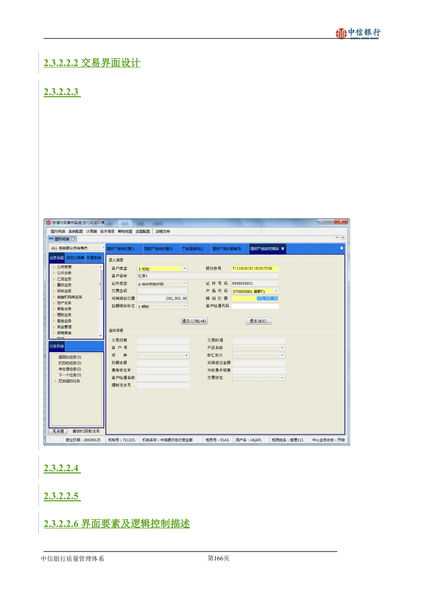
Task: Switch to the 理财产品转托管入 tab
Action: tap(121, 249)
